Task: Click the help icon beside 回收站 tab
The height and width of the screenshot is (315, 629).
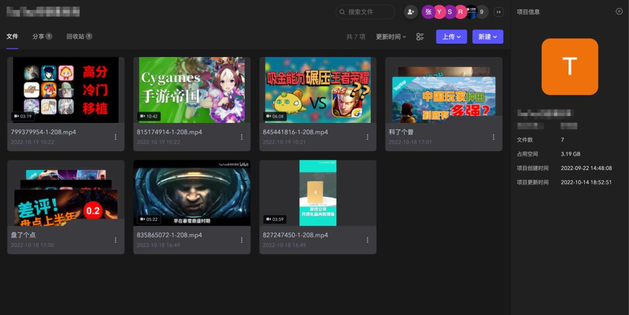Action: coord(89,36)
